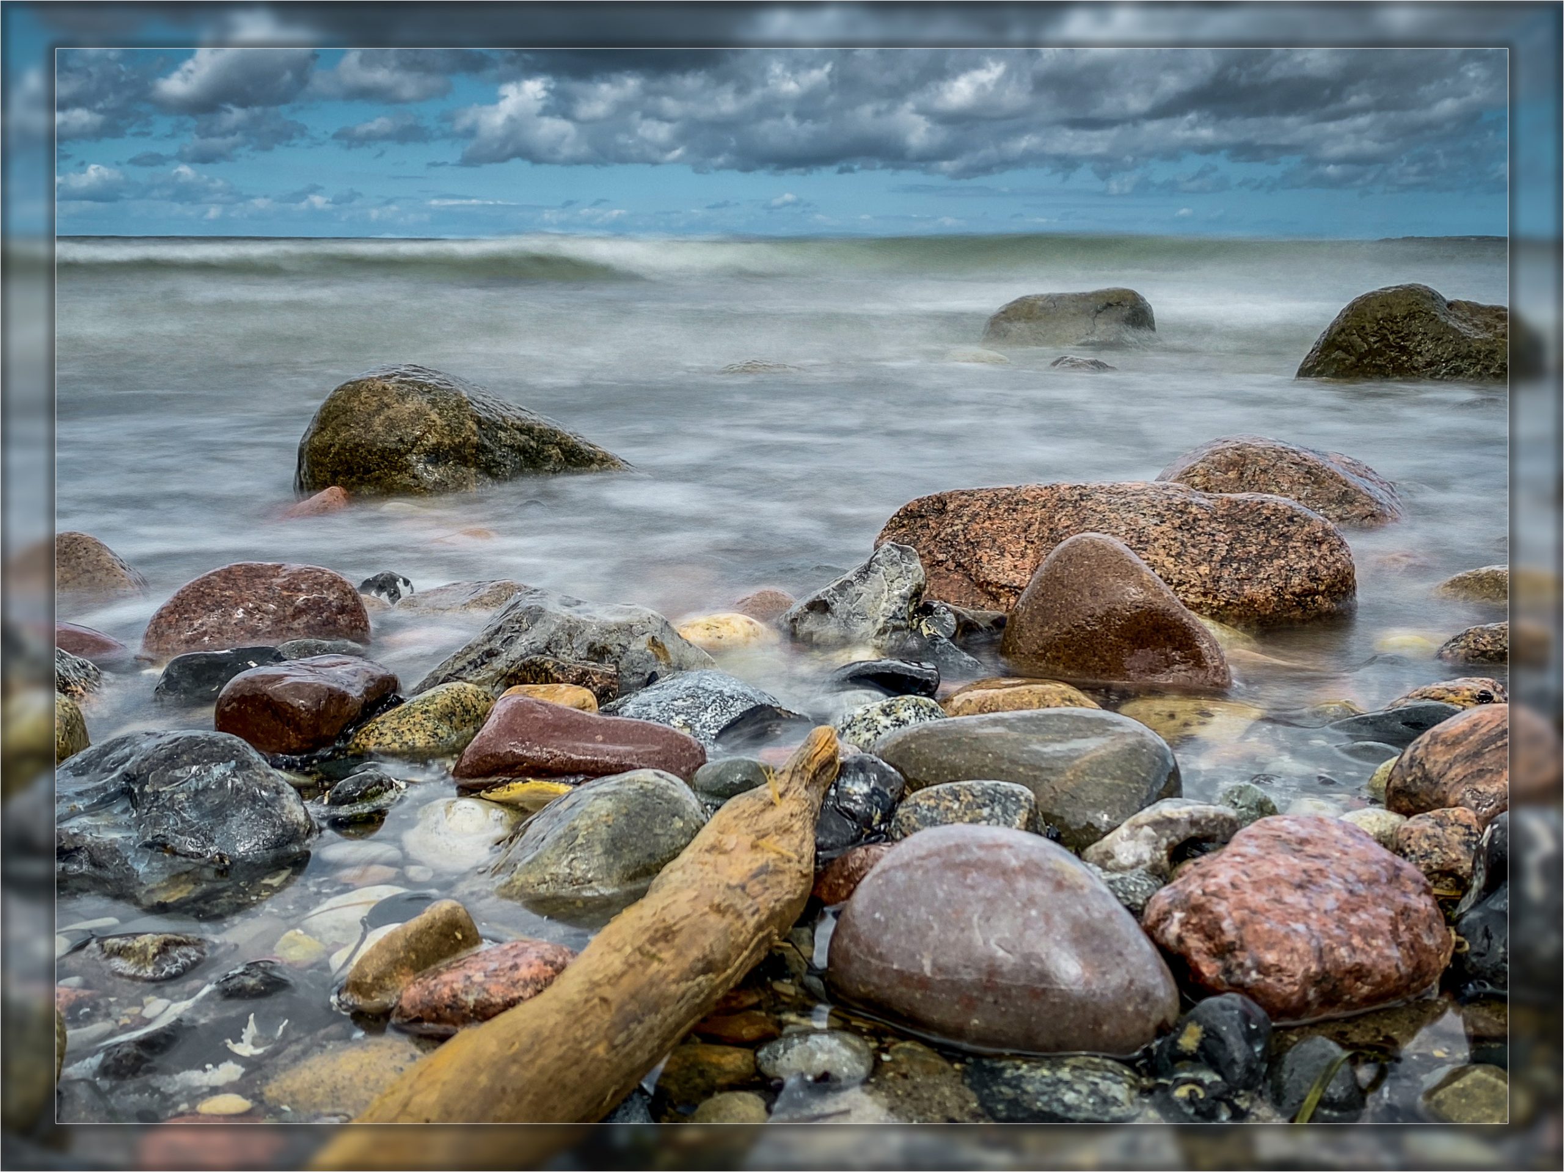Screen dimensions: 1564x1172
Task: Click the middle distant boulder in the water
Action: click(1068, 317)
